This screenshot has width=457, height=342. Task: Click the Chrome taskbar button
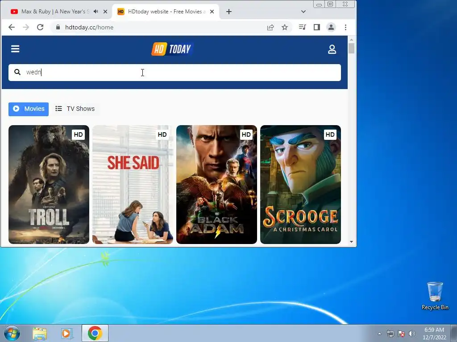tap(95, 333)
